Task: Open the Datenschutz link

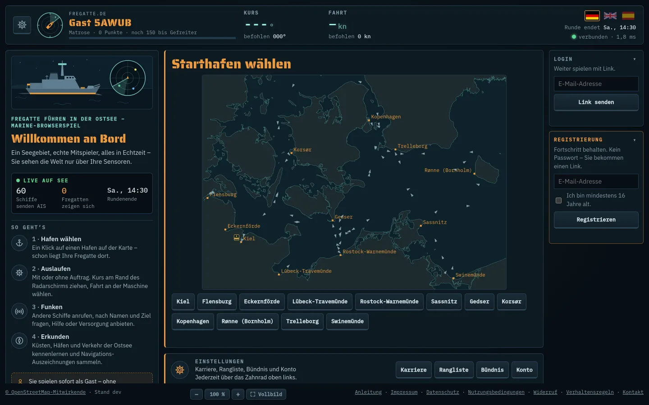Action: point(443,392)
